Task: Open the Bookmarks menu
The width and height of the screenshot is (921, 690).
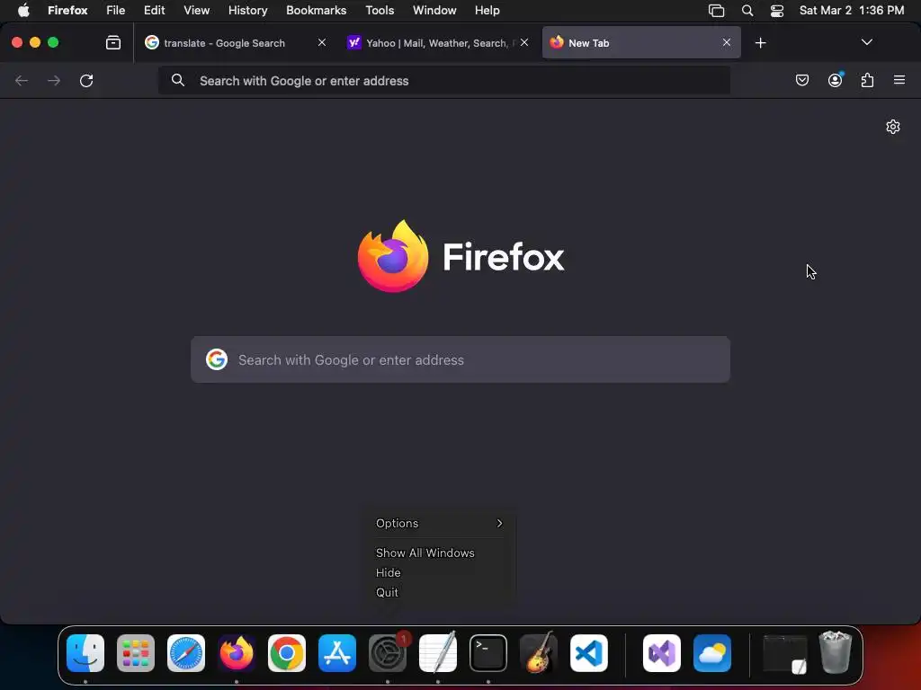Action: pos(316,10)
